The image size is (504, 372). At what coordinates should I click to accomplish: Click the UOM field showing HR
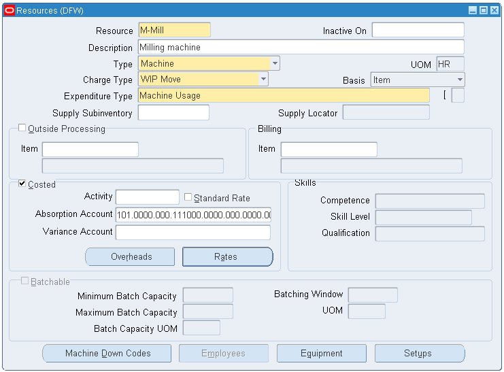450,64
